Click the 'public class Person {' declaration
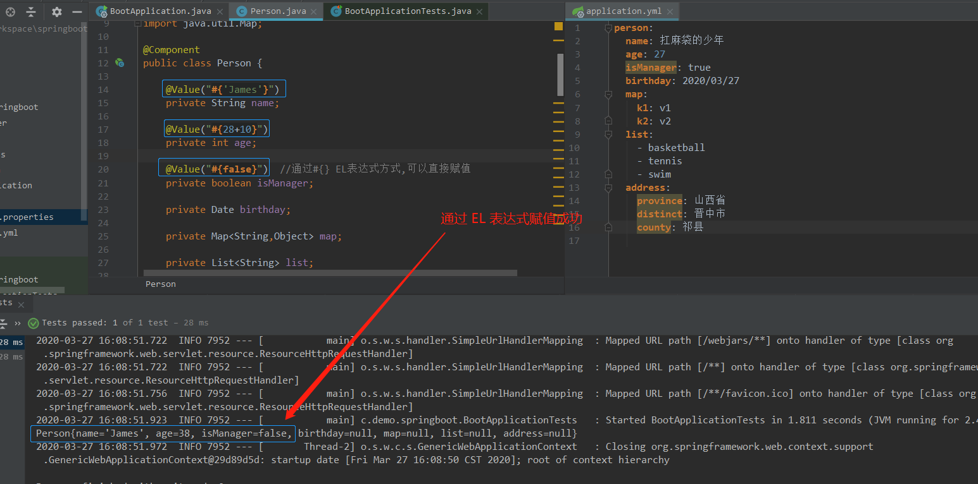978x484 pixels. 203,63
